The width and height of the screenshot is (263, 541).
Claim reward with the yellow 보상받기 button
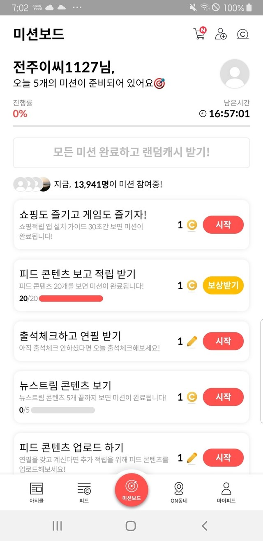click(x=223, y=285)
